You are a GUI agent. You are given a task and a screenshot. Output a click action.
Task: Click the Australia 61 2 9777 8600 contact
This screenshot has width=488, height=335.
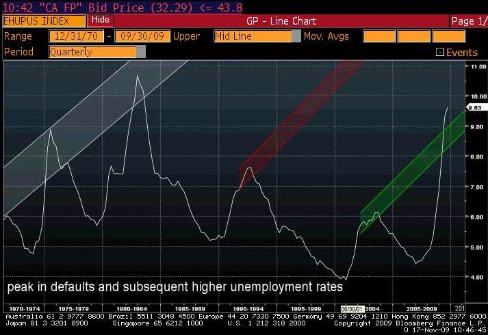tap(55, 317)
